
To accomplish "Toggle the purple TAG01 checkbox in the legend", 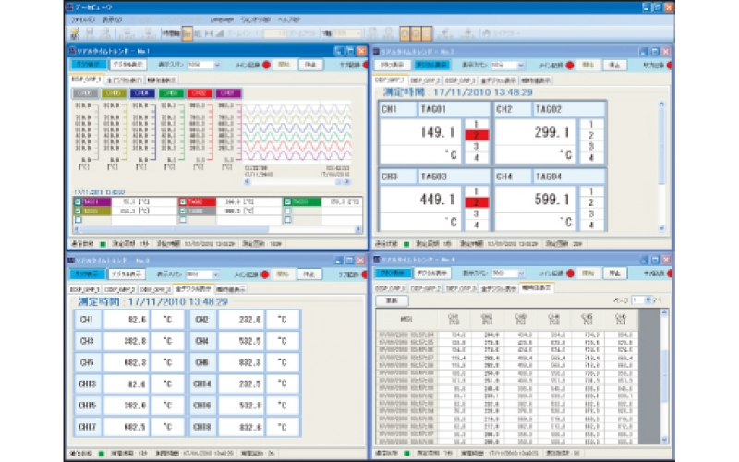I will pyautogui.click(x=78, y=201).
